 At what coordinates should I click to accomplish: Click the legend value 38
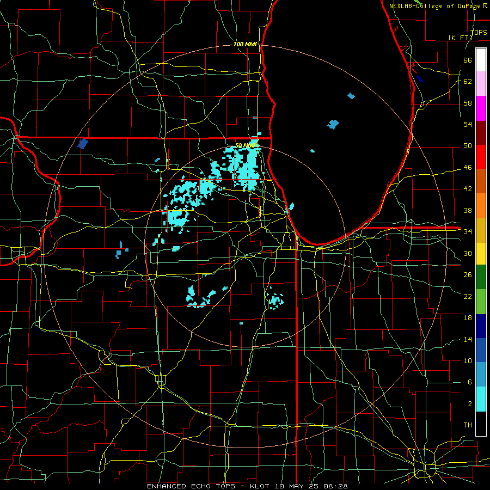click(468, 210)
